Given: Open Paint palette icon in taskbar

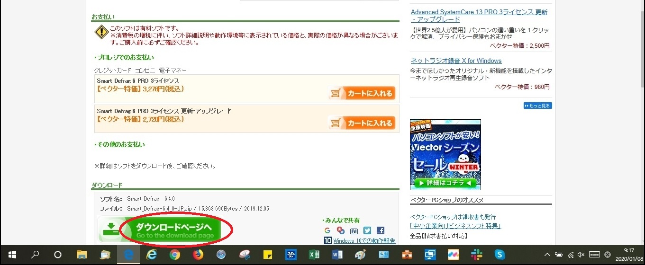Looking at the screenshot, I should point(361,255).
